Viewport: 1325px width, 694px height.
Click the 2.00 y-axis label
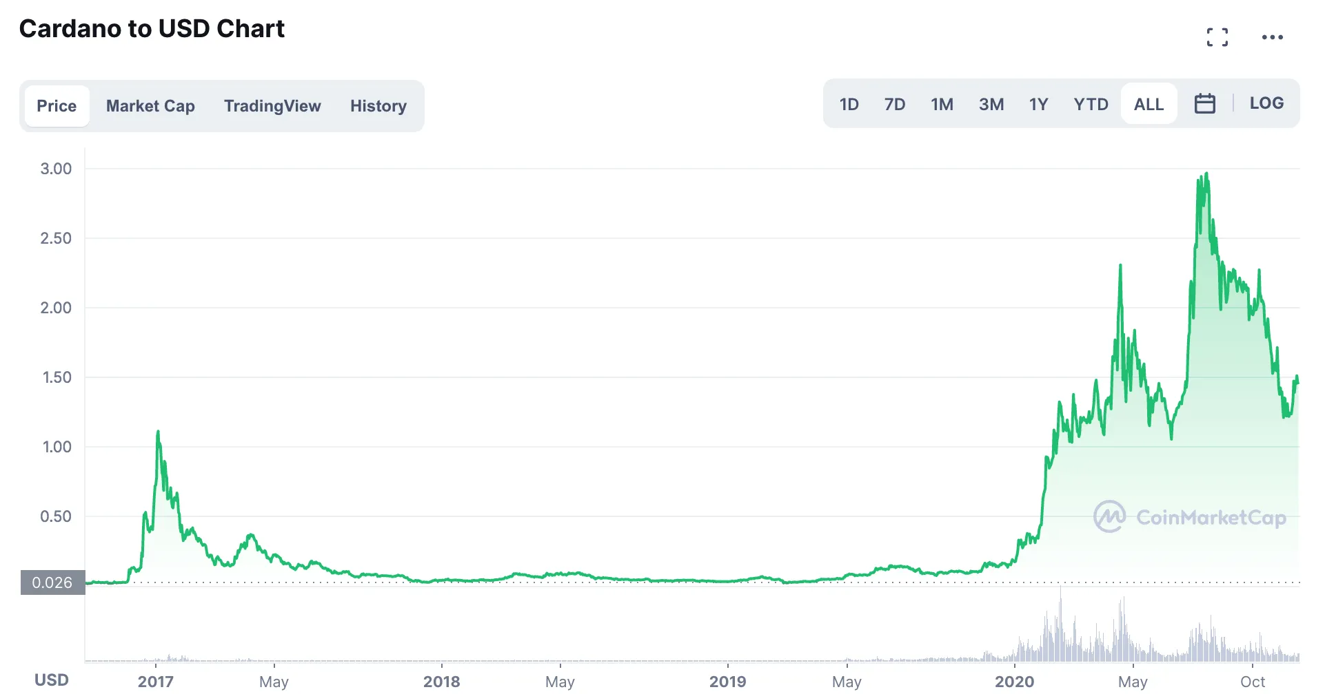[x=56, y=308]
